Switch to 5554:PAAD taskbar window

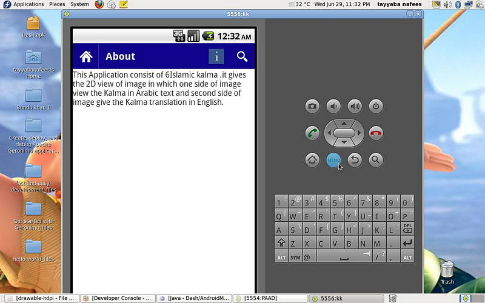(270, 298)
